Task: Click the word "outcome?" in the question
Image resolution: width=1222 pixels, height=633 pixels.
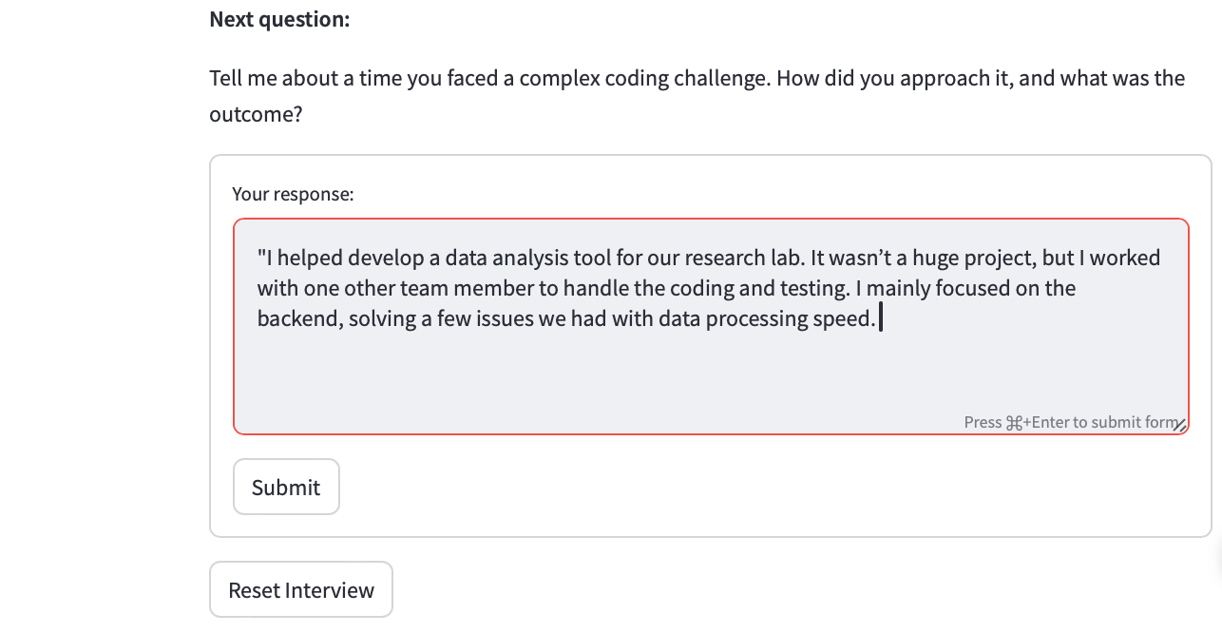Action: tap(256, 114)
